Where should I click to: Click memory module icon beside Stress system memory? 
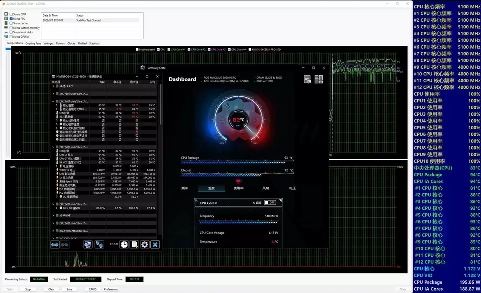pyautogui.click(x=6, y=27)
